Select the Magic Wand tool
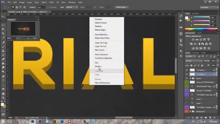This screenshot has width=220, height=124. pos(3,29)
